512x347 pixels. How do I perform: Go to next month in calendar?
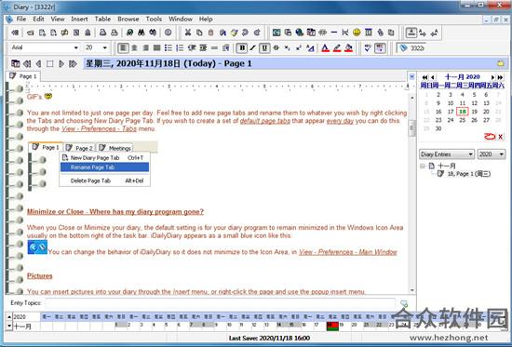492,77
